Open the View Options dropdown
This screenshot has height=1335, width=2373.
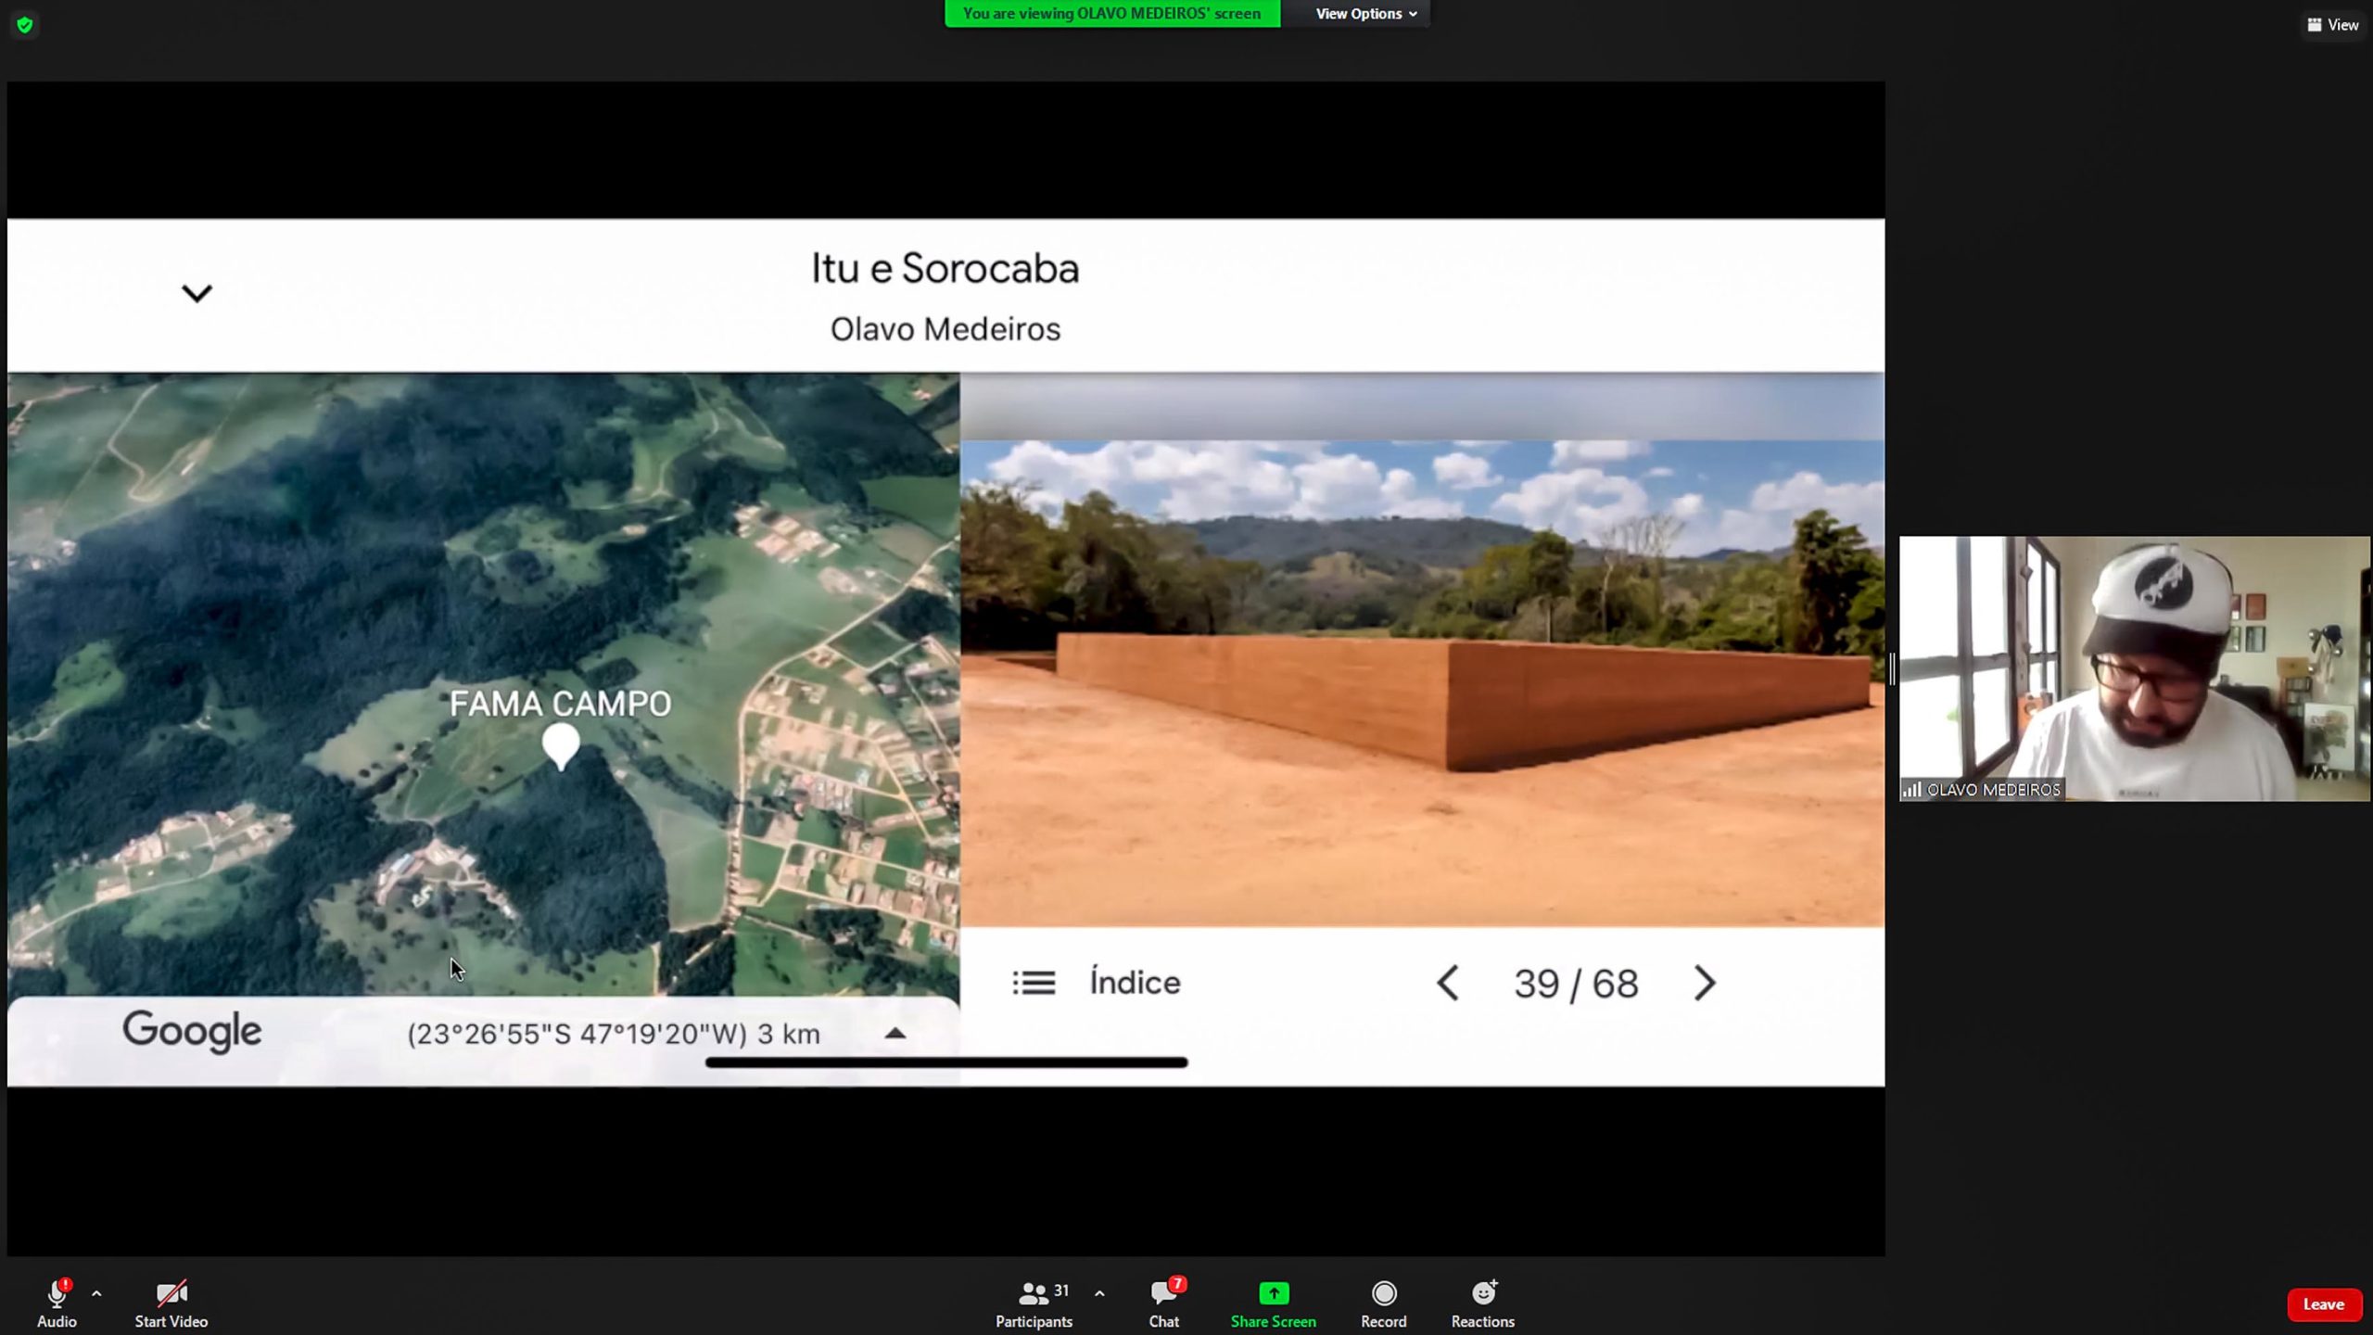tap(1365, 14)
